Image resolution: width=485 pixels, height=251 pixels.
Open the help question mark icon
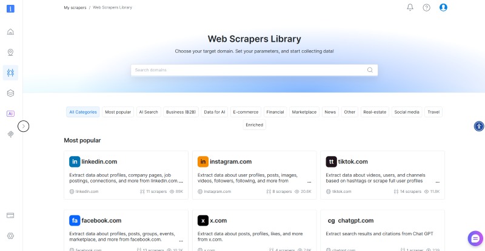point(427,8)
